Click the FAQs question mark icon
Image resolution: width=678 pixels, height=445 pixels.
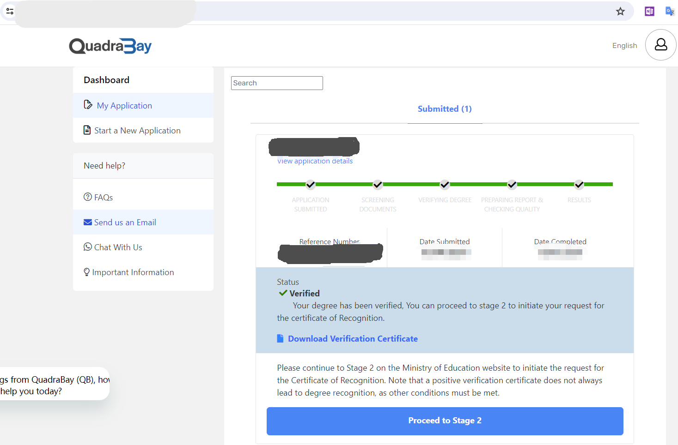click(88, 197)
